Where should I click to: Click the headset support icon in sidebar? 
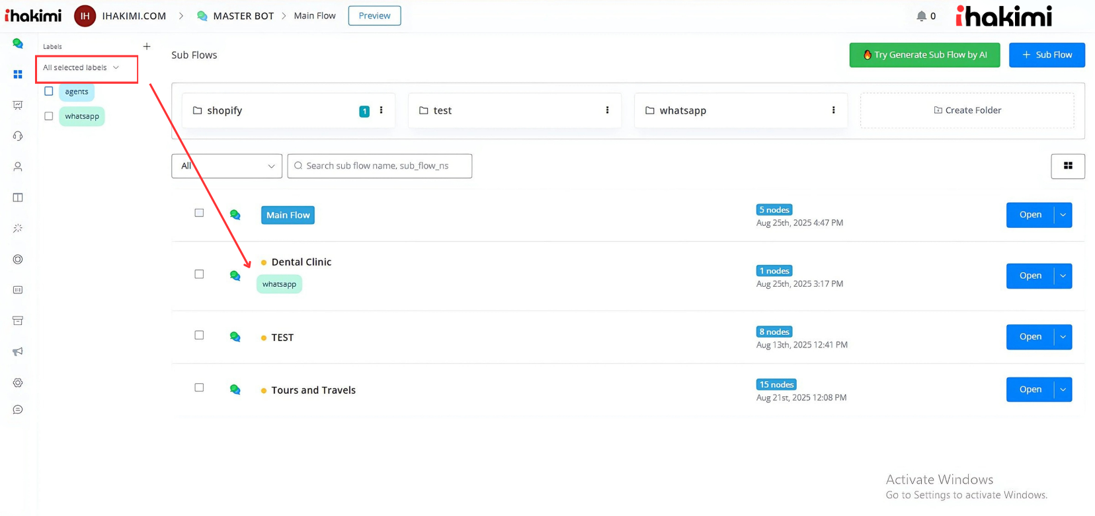click(x=18, y=136)
